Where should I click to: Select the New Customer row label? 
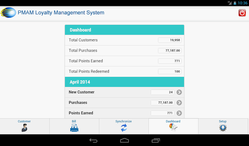(x=82, y=92)
